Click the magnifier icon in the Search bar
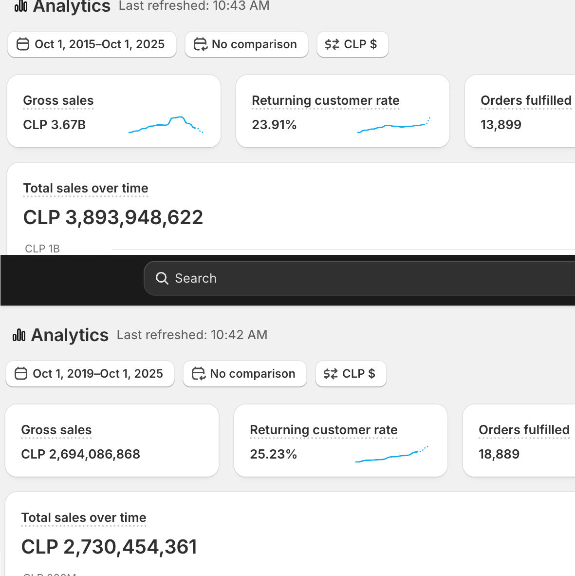575x576 pixels. (x=162, y=278)
